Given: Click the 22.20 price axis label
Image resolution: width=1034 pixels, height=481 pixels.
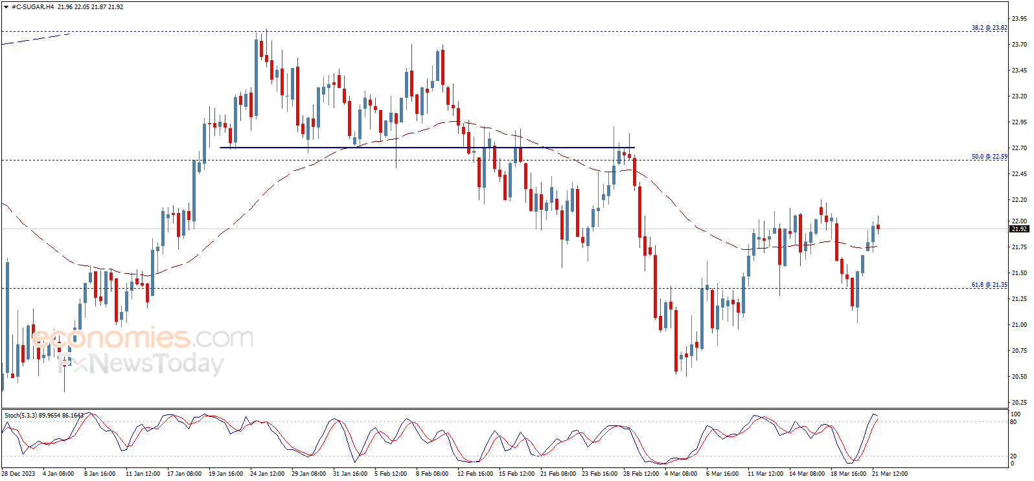Looking at the screenshot, I should (1019, 200).
